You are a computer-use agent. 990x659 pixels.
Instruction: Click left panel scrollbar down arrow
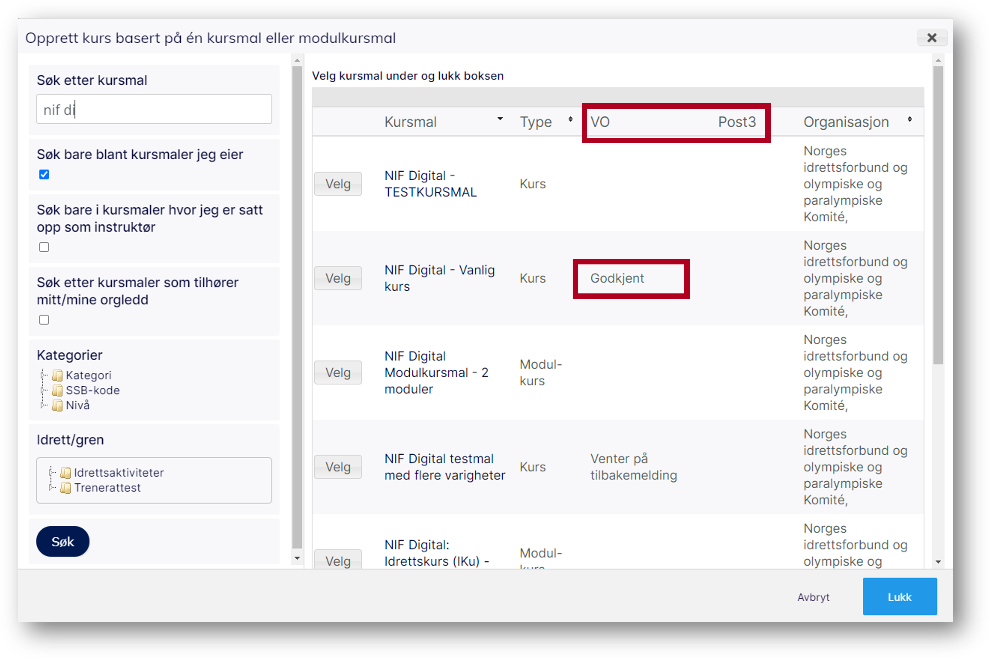tap(297, 558)
